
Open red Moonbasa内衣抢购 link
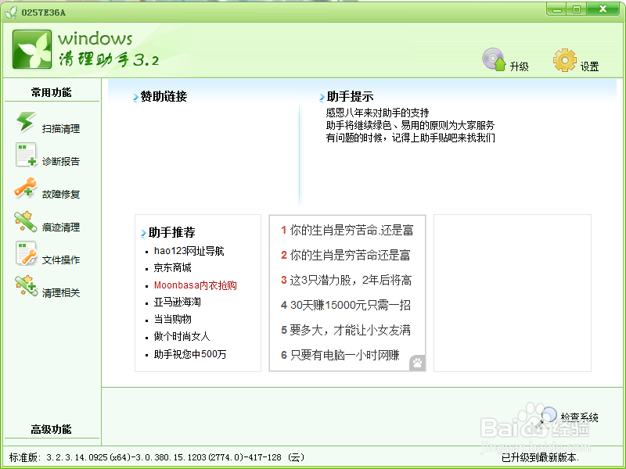[x=195, y=285]
